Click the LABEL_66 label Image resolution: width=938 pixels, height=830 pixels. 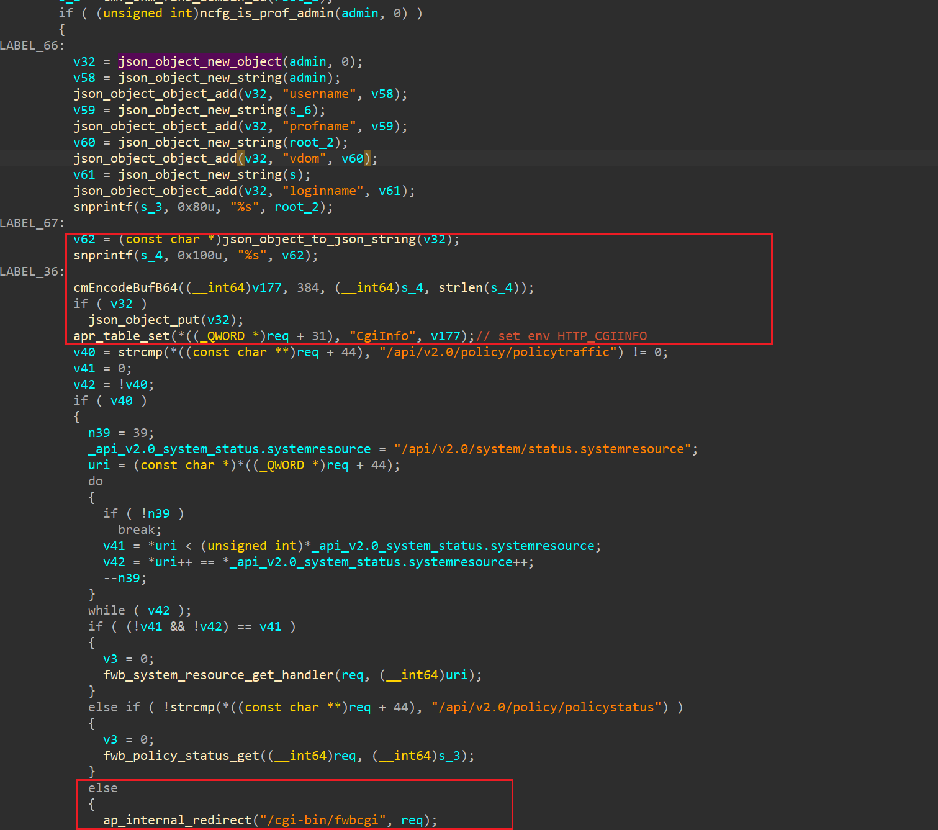[x=31, y=45]
